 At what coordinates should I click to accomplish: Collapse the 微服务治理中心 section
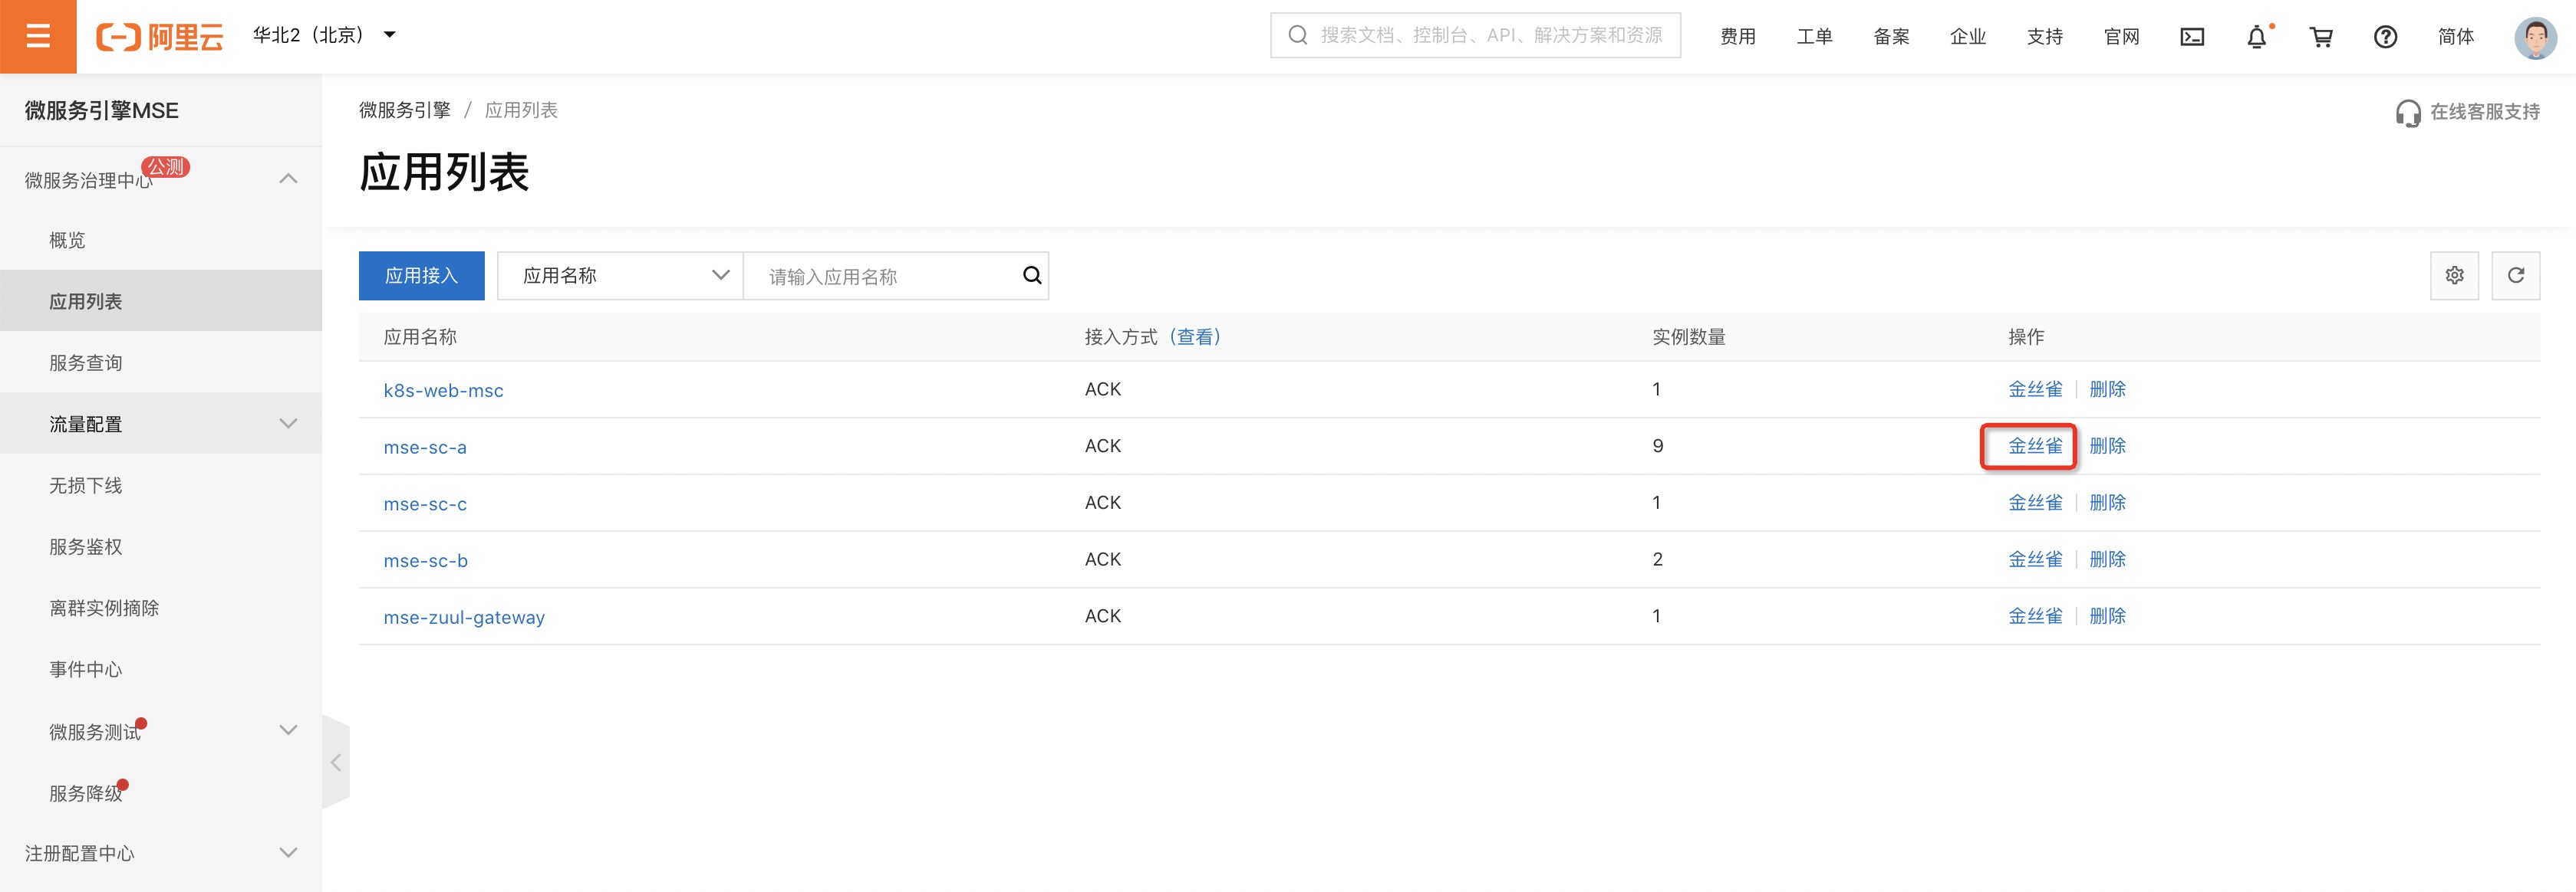tap(288, 179)
